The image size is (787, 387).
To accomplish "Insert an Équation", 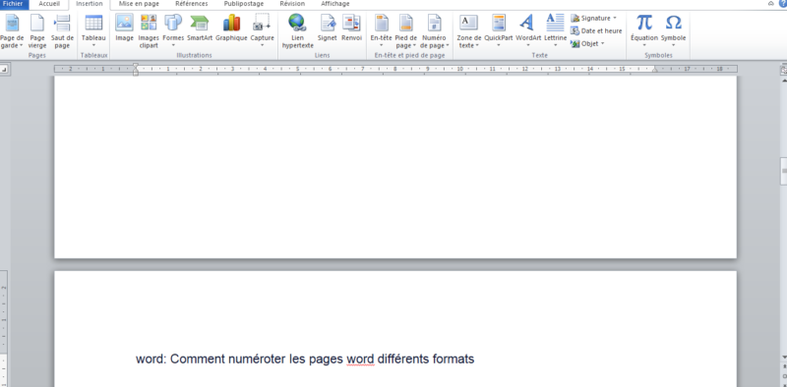I will point(644,31).
